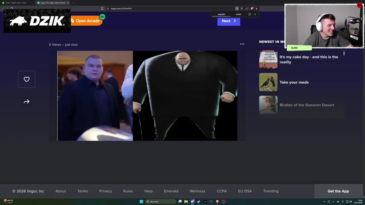Open Brave Shields lion icon
Image resolution: width=365 pixels, height=205 pixels.
tap(252, 9)
